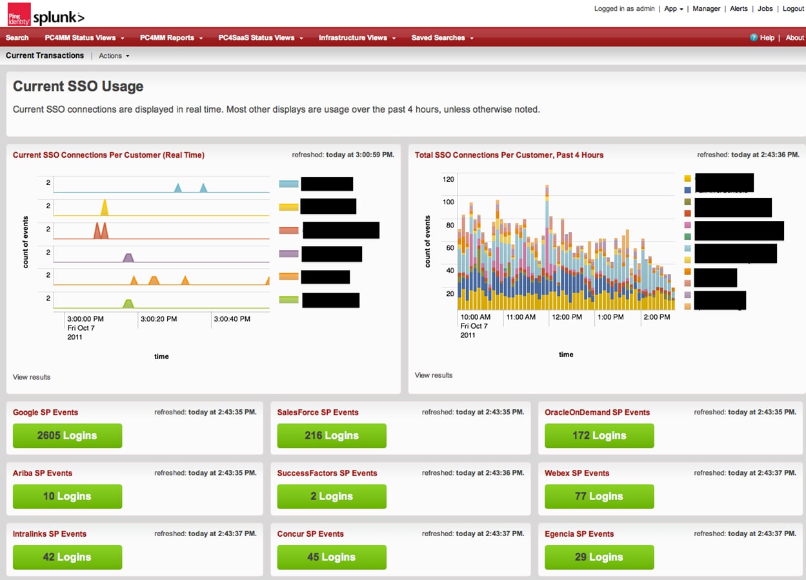Expand the Saved Searches menu
This screenshot has width=806, height=580.
442,38
